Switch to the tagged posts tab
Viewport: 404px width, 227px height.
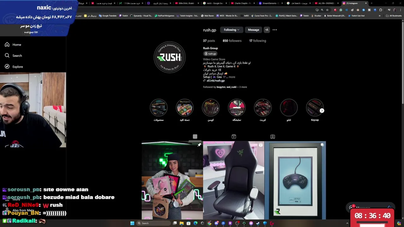(273, 137)
